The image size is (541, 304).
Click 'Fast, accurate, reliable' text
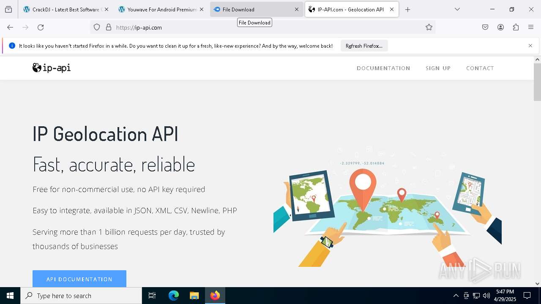pos(114,164)
